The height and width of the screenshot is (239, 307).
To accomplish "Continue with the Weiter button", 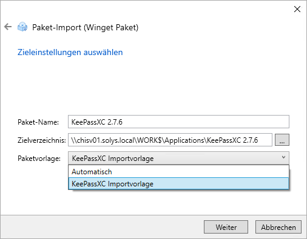I will click(226, 227).
